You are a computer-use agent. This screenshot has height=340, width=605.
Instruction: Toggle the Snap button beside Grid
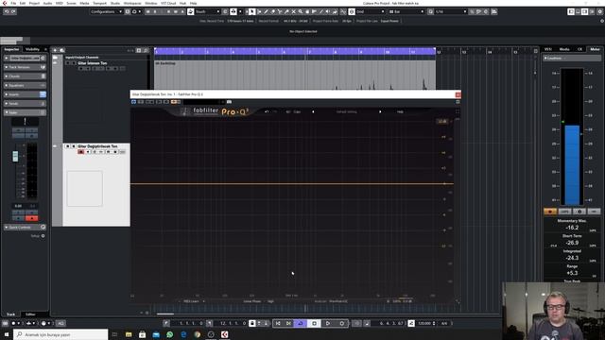coord(352,11)
